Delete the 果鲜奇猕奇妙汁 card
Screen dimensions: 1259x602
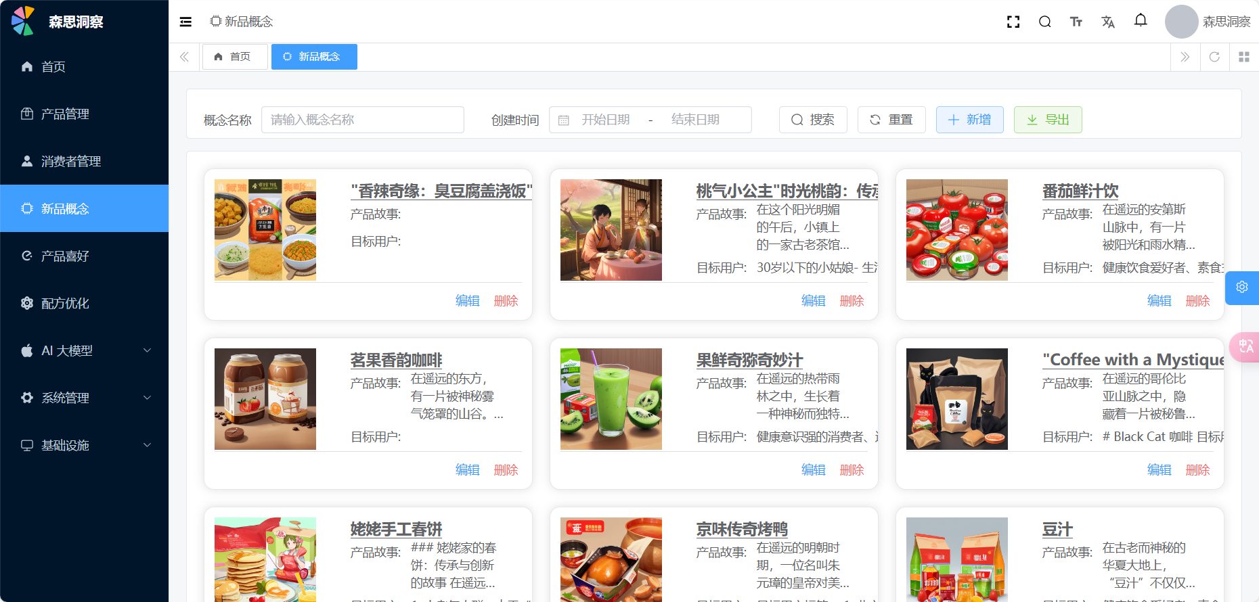point(852,470)
